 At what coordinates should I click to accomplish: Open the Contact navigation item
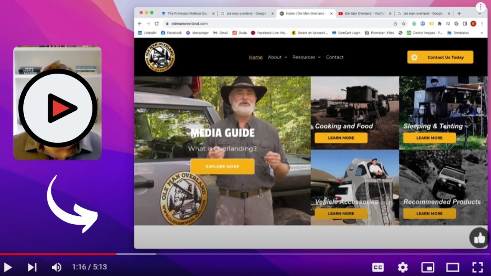coord(335,57)
